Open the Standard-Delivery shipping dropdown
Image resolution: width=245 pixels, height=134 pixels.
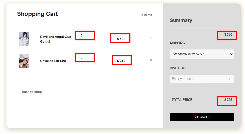(202, 54)
